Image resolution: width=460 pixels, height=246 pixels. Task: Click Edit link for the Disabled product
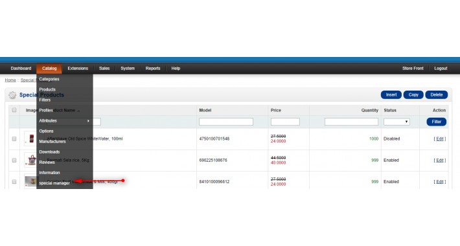click(x=439, y=139)
